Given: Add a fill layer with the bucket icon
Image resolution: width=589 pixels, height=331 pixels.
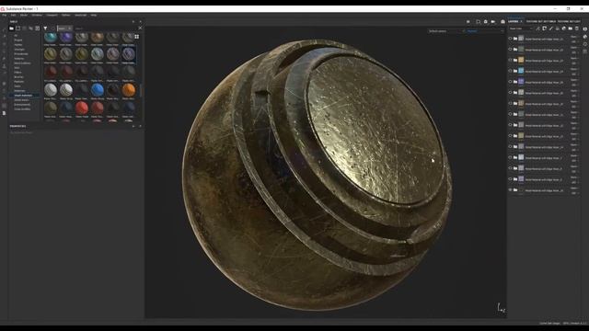Looking at the screenshot, I should [558, 29].
